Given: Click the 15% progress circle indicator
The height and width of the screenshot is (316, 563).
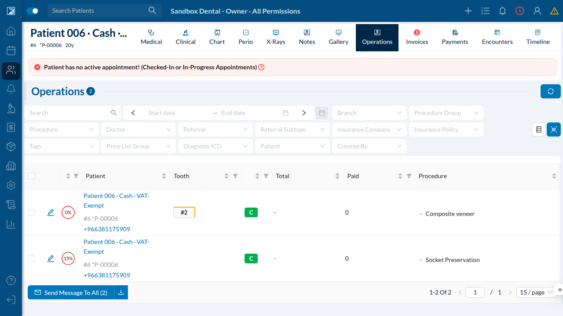Looking at the screenshot, I should [x=68, y=259].
